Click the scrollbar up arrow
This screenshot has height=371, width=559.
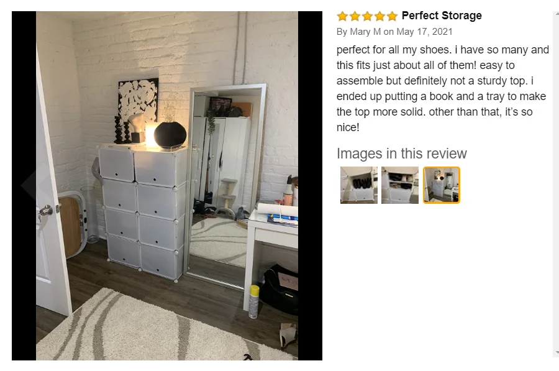click(x=556, y=14)
